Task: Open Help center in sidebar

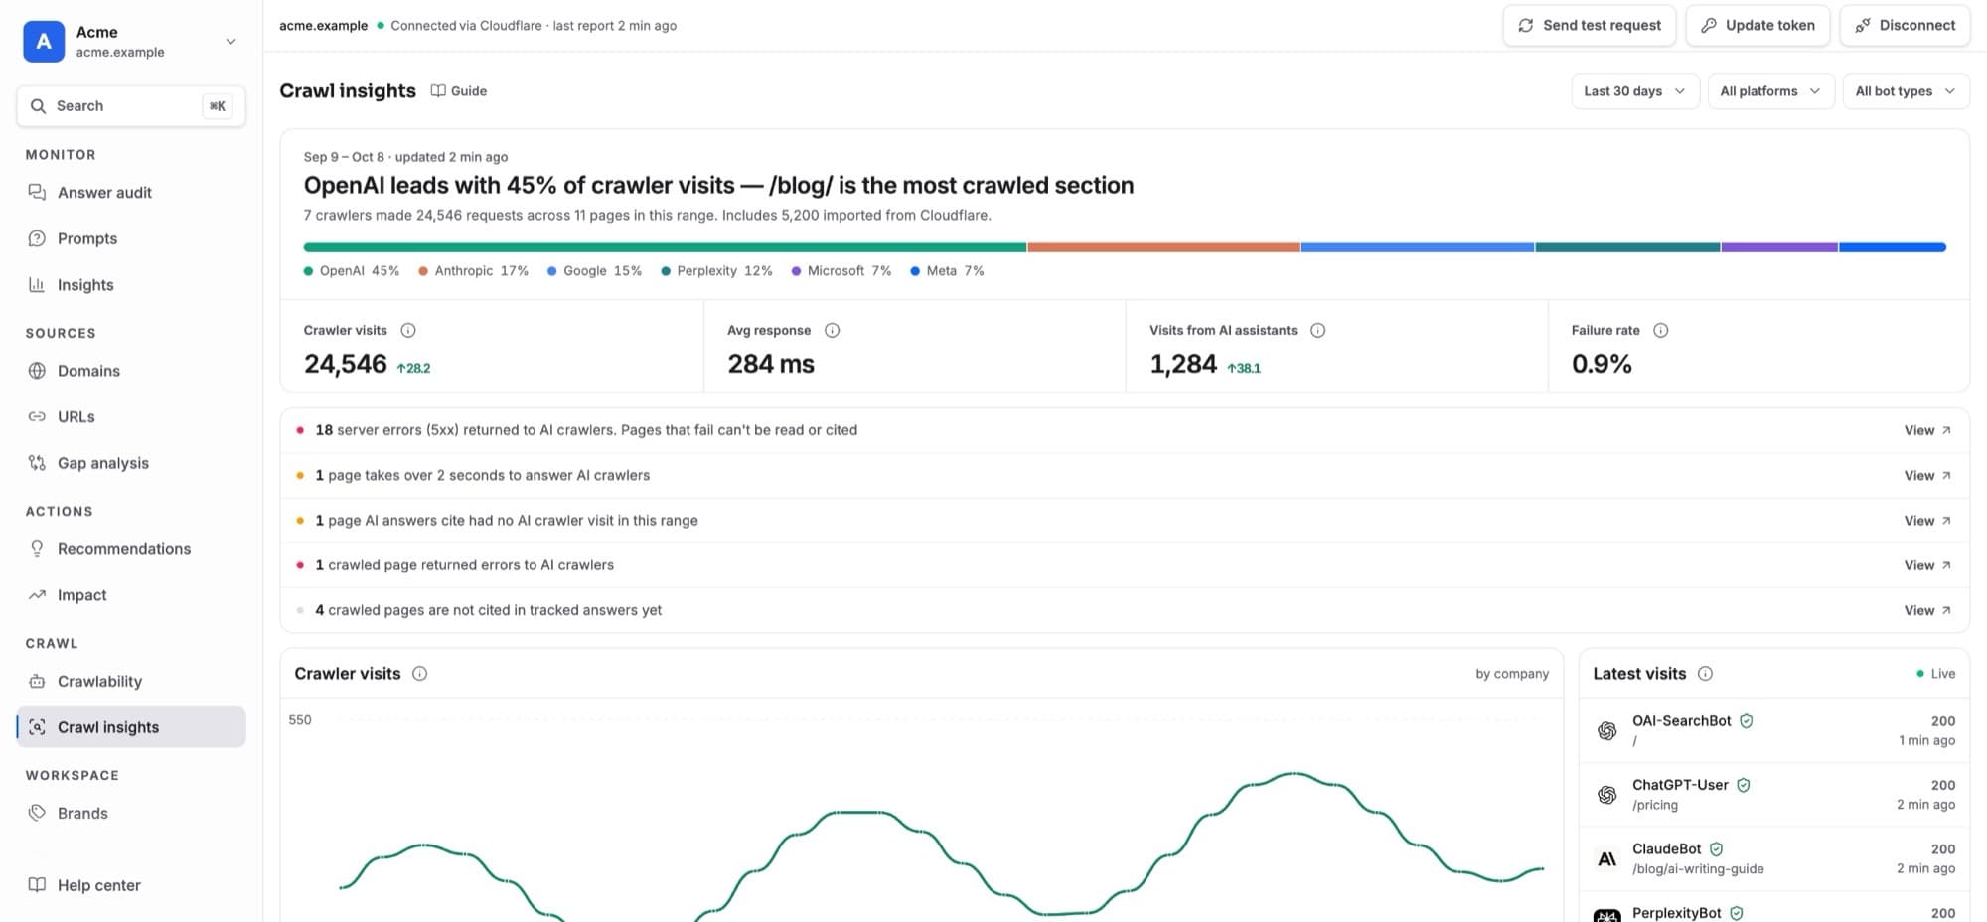Action: [x=131, y=885]
